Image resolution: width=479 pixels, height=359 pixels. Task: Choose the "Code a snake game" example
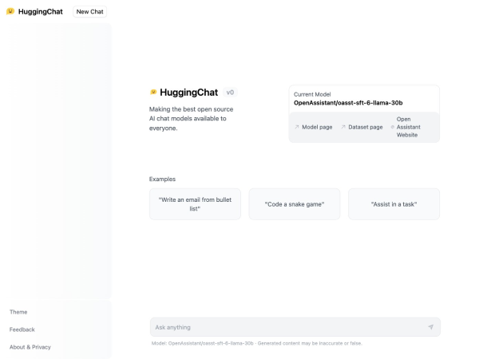(295, 204)
